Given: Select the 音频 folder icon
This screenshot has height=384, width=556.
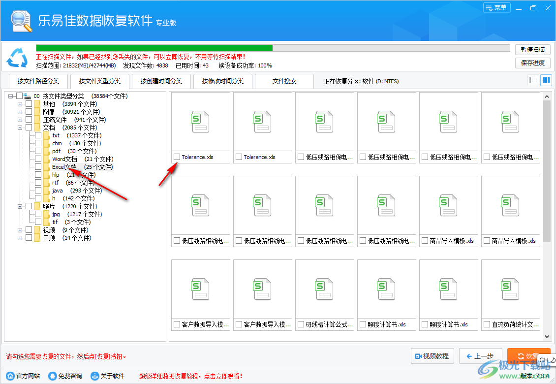Looking at the screenshot, I should point(37,238).
